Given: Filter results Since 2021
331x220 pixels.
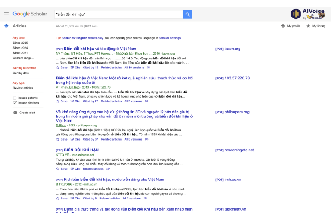Looking at the screenshot, I should [20, 53].
